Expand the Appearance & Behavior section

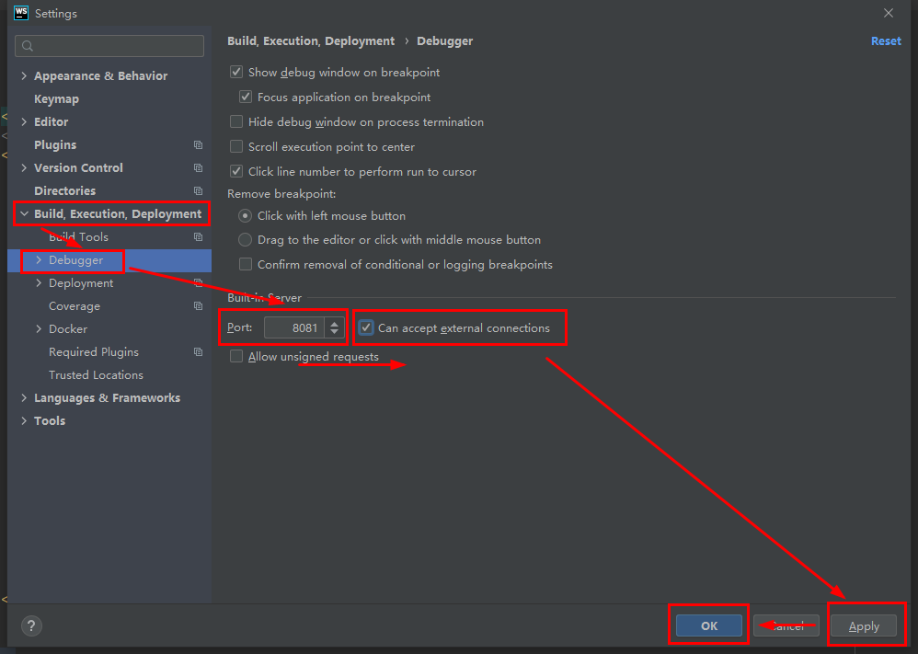(23, 75)
